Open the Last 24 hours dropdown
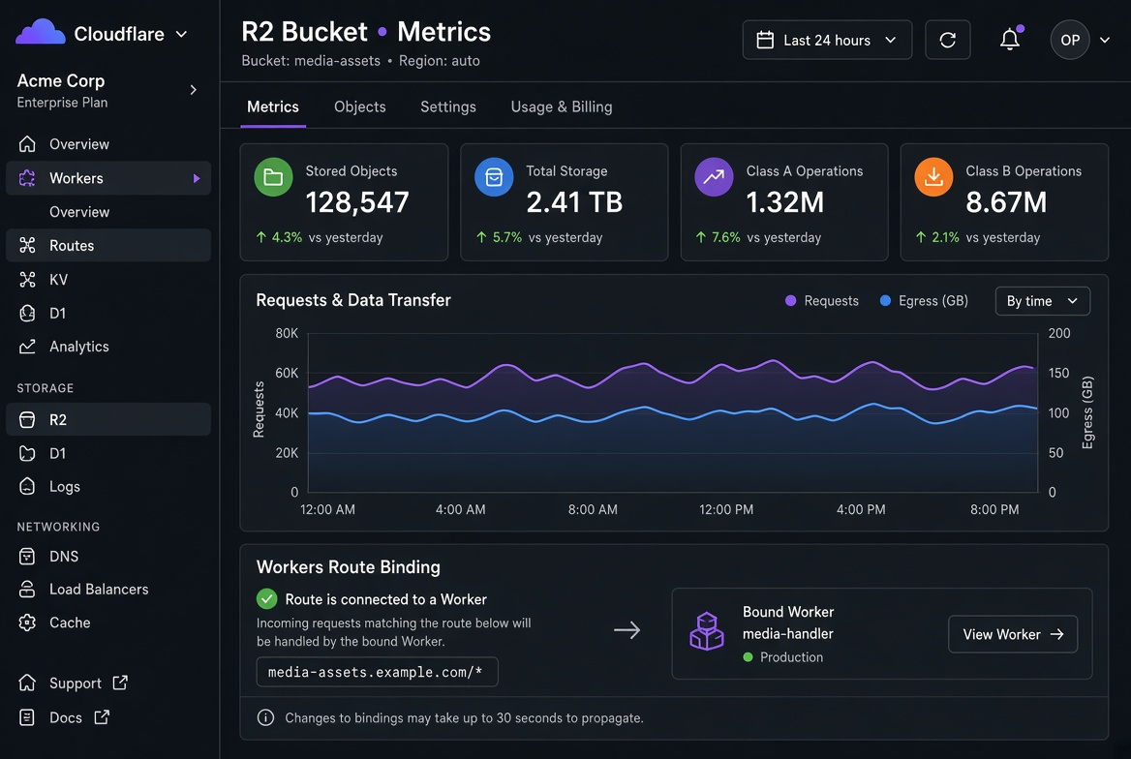The height and width of the screenshot is (759, 1131). (x=827, y=40)
